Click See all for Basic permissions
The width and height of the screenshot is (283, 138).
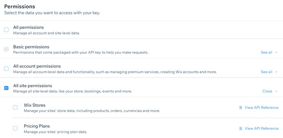(266, 52)
